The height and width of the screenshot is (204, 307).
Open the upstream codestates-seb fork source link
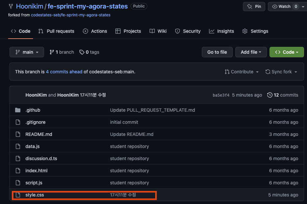click(x=71, y=15)
